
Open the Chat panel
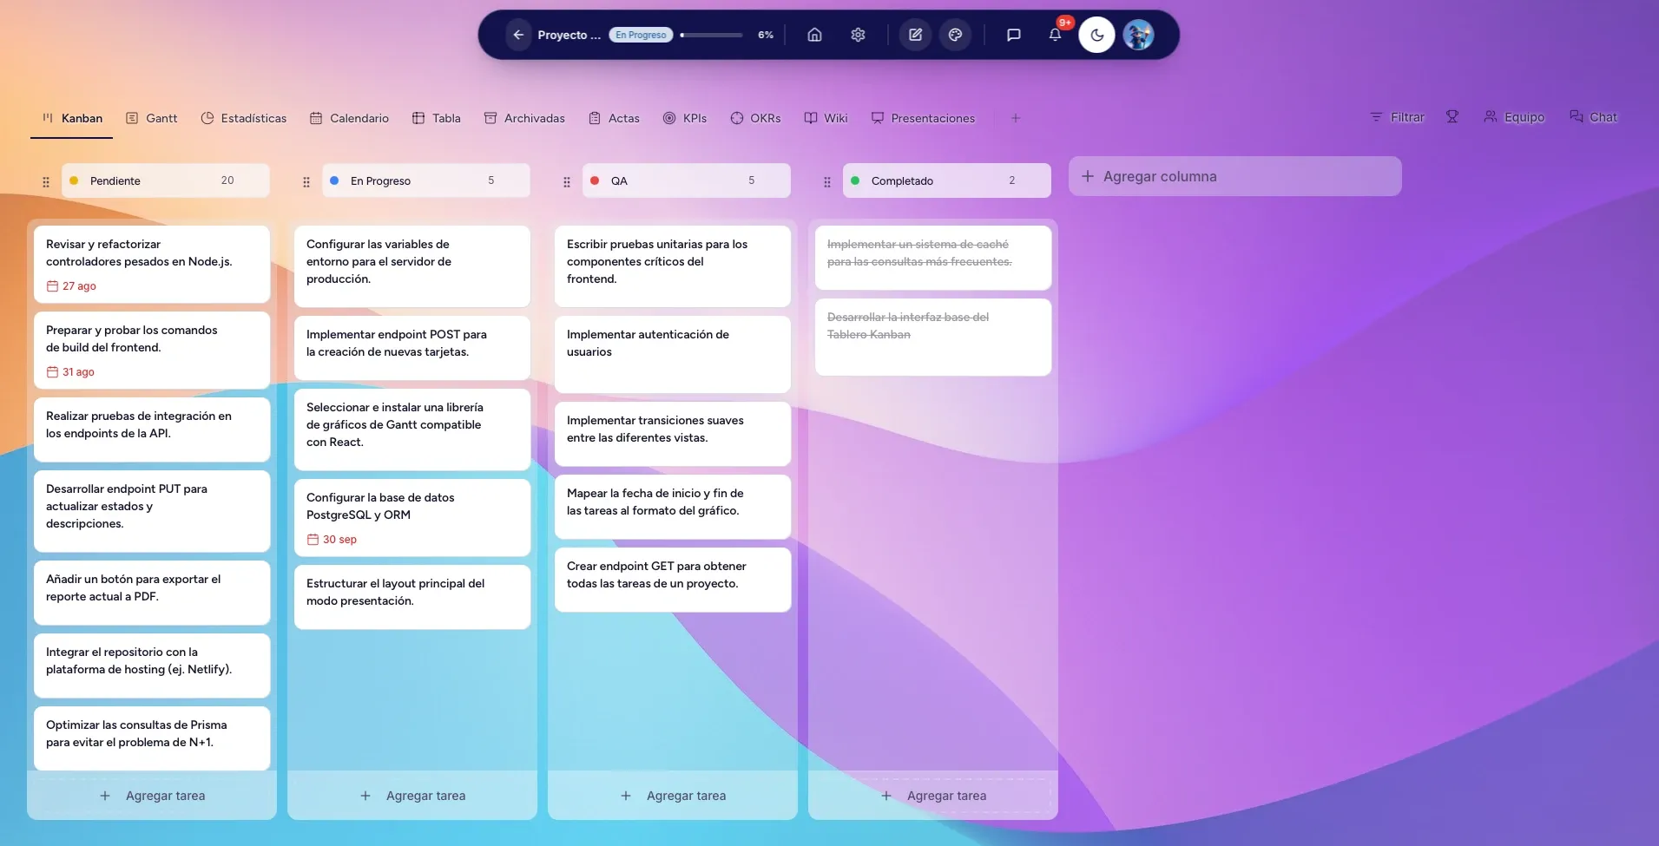1593,117
